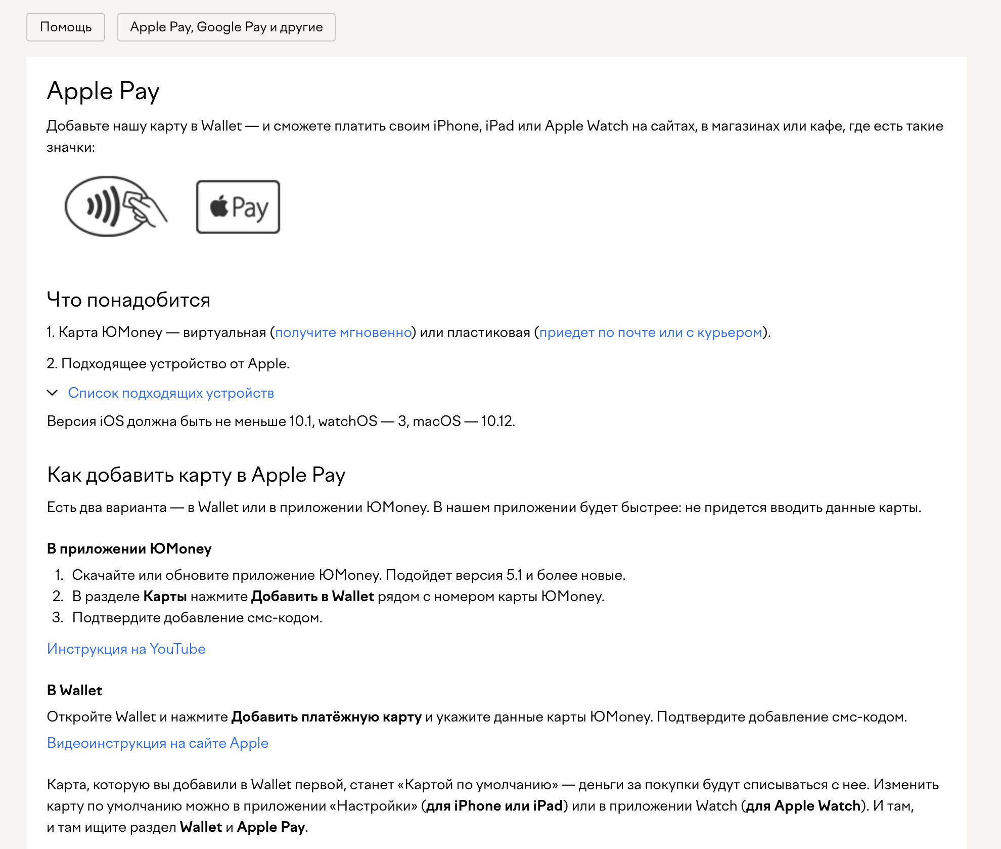This screenshot has height=849, width=1001.
Task: Click the В Wallet subheading
Action: coord(74,691)
